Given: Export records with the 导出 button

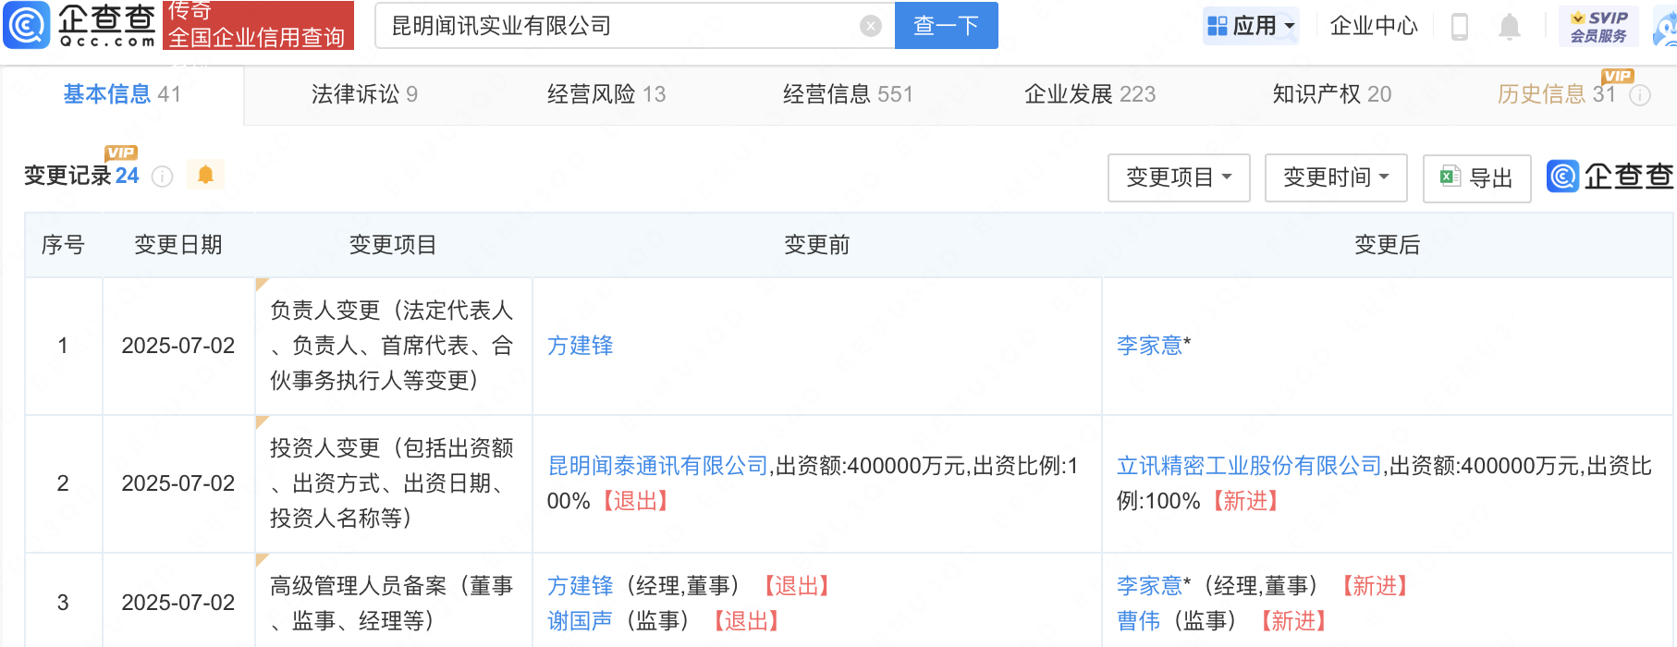Looking at the screenshot, I should click(1476, 177).
